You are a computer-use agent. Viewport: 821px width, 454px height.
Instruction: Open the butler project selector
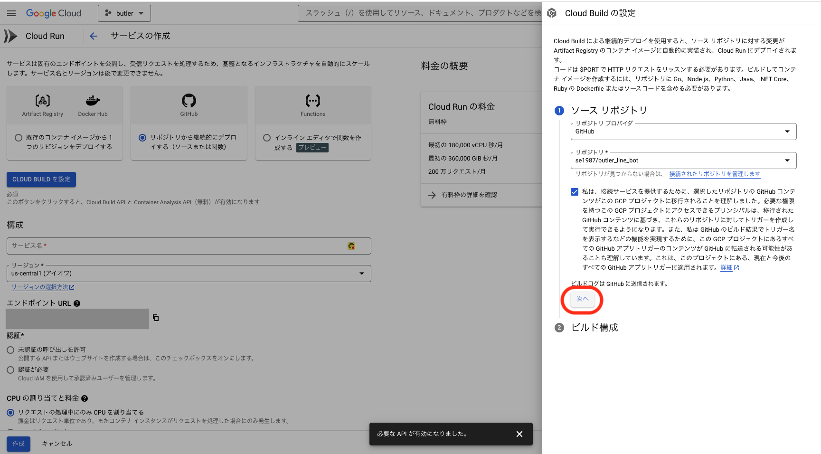pyautogui.click(x=124, y=13)
